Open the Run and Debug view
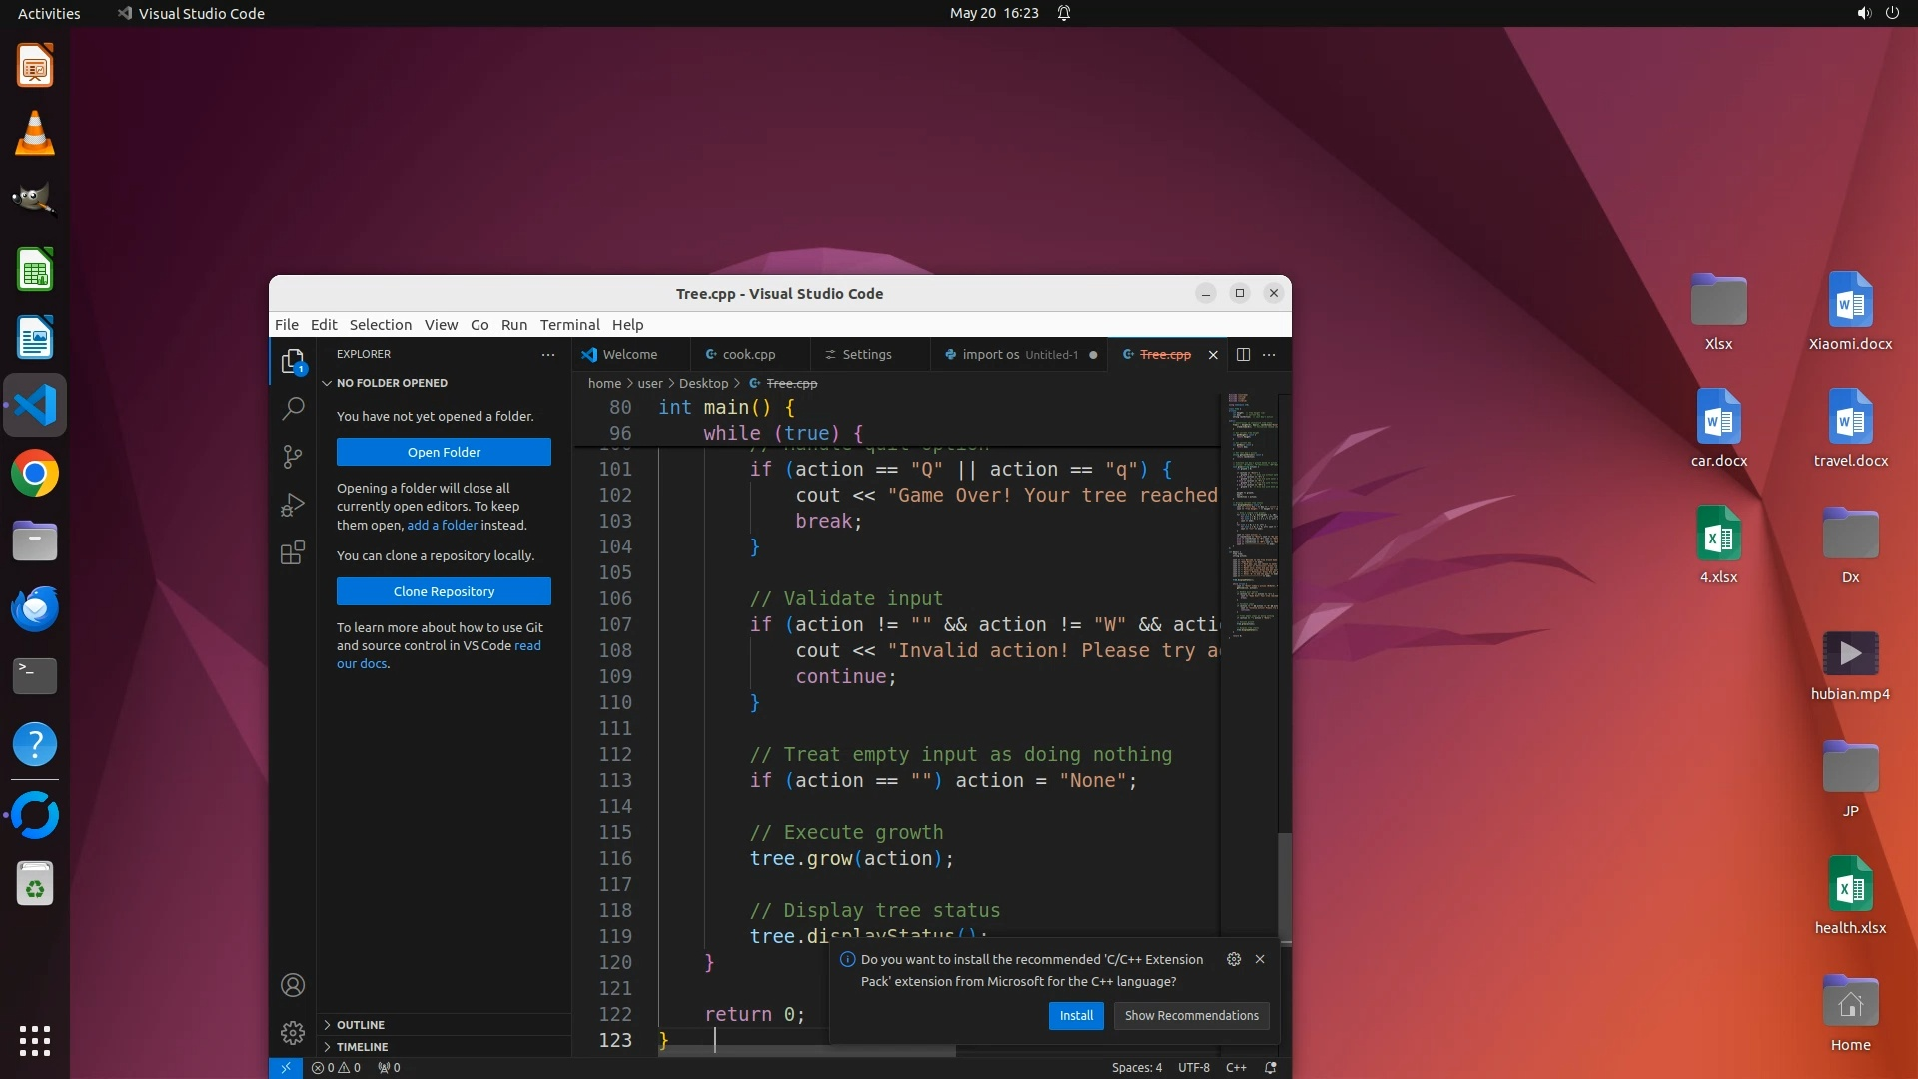Image resolution: width=1918 pixels, height=1079 pixels. coord(292,505)
